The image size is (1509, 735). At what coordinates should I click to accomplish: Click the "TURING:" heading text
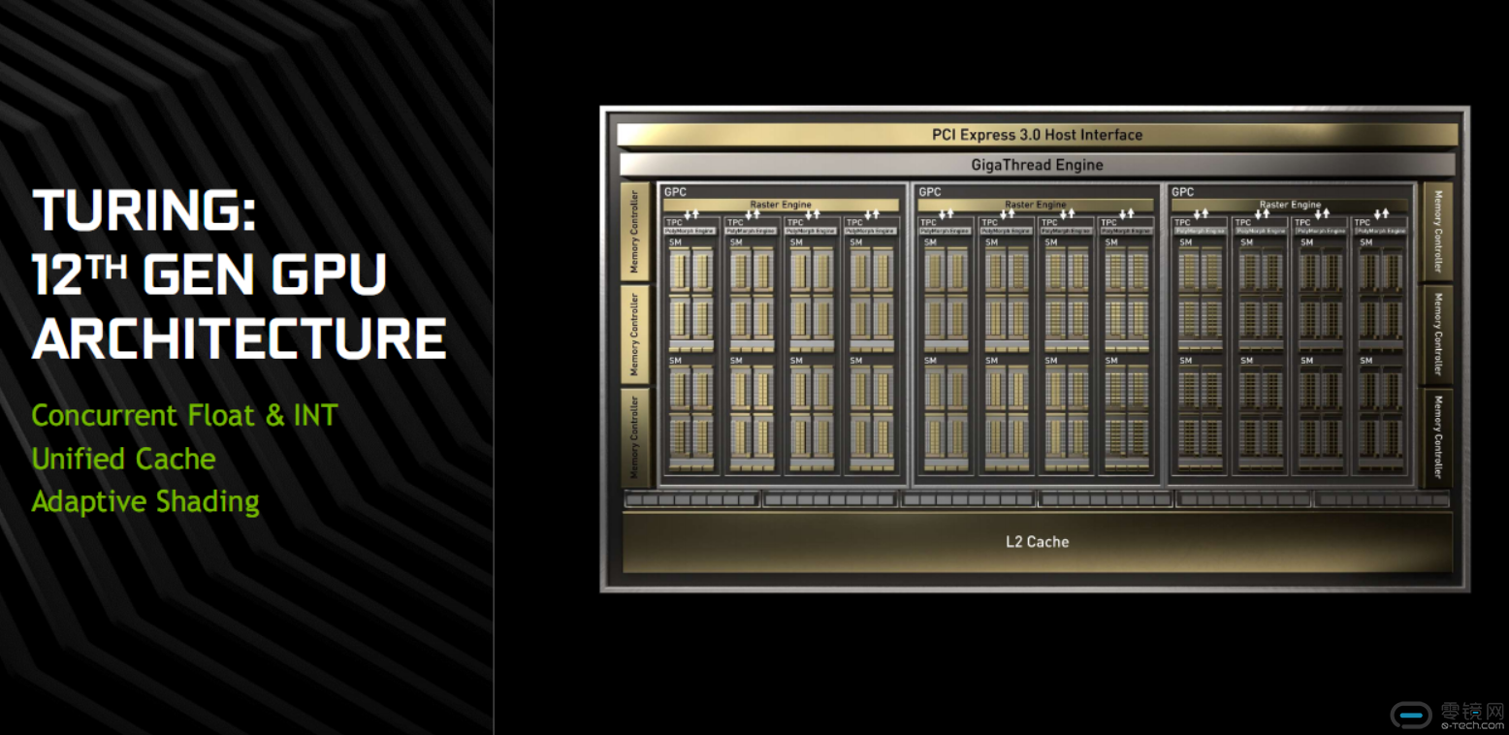pyautogui.click(x=144, y=210)
